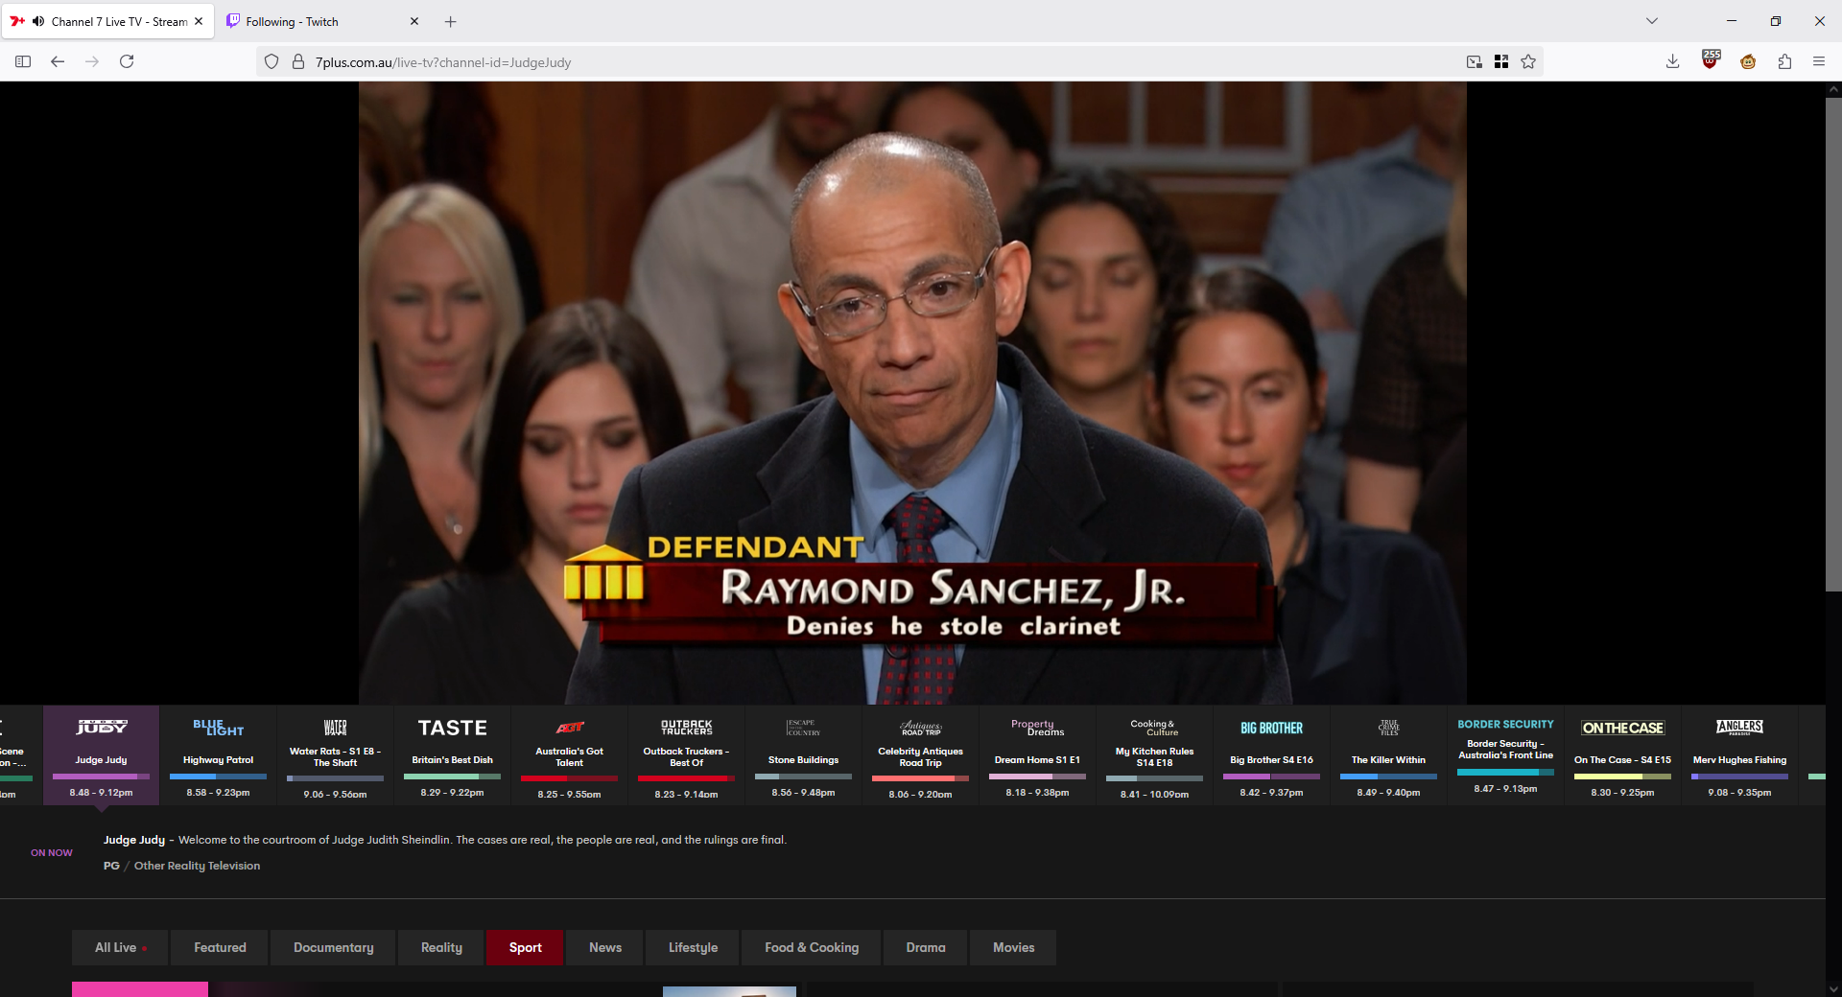Click the Highway Patrol show title

(x=219, y=760)
